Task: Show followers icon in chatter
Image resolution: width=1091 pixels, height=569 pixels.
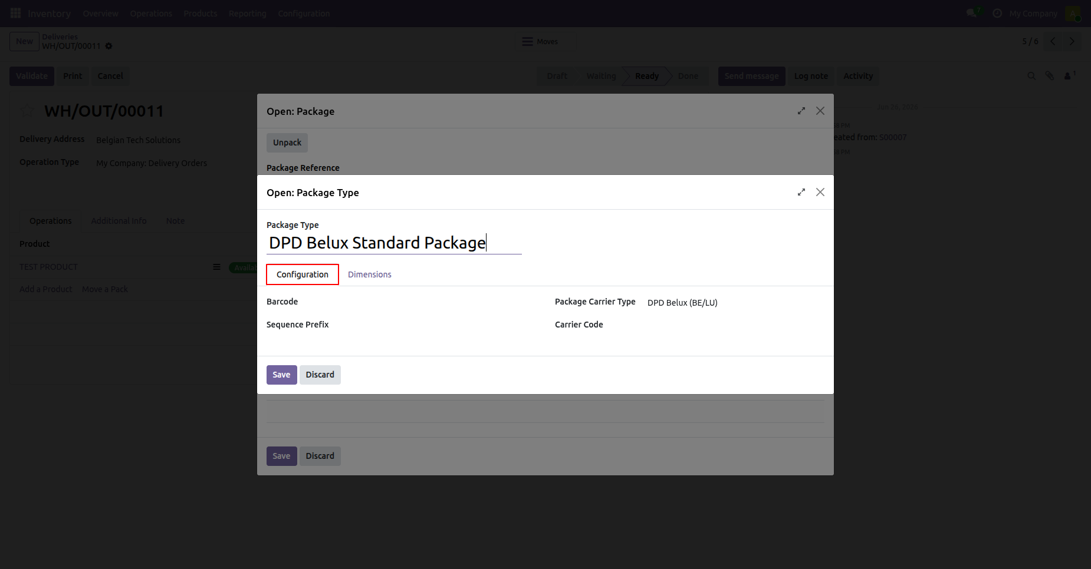Action: (x=1069, y=76)
